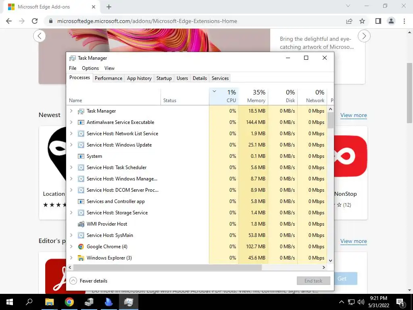Click the Windows Explorer process icon

click(81, 258)
